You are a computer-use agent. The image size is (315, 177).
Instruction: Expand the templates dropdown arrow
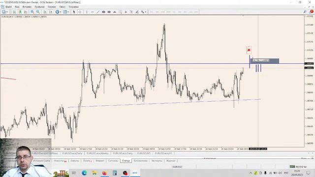click(68, 12)
